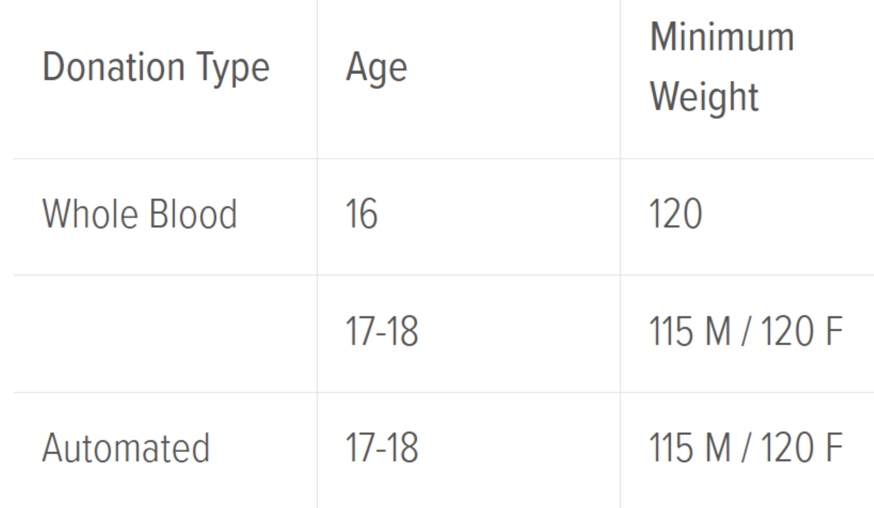Select "115 M" text in the Automated row
The image size is (874, 508).
690,448
